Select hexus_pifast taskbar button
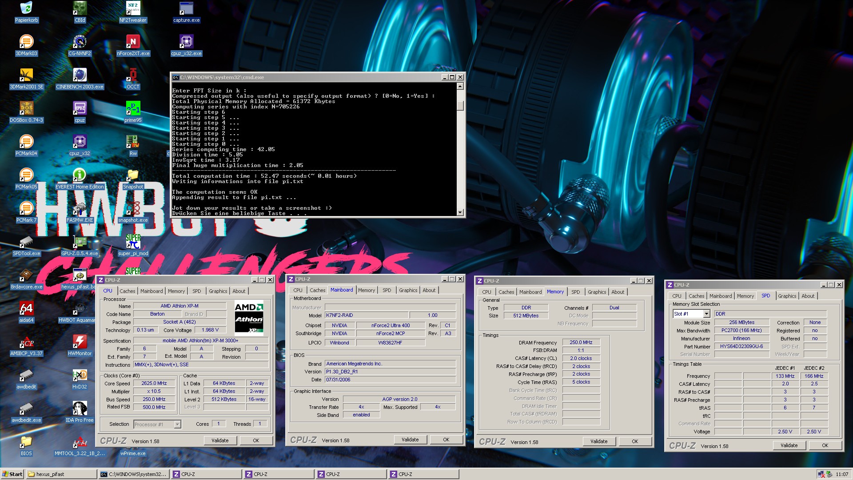Viewport: 853px width, 480px height. (61, 474)
